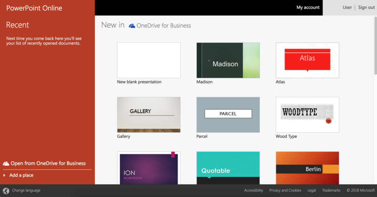Choose the Parcel template thumbnail
This screenshot has height=197, width=377.
[x=228, y=115]
